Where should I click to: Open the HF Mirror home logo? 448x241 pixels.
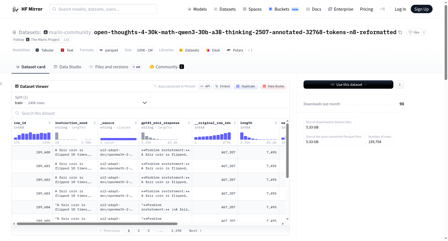click(x=27, y=9)
